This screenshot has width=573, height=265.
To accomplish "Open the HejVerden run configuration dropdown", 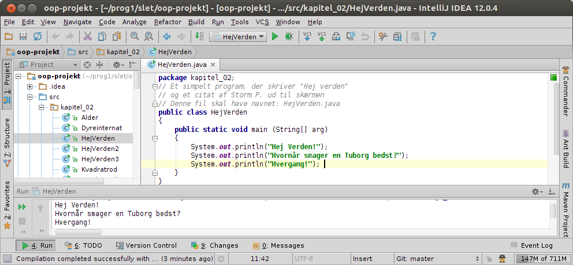I will click(237, 36).
